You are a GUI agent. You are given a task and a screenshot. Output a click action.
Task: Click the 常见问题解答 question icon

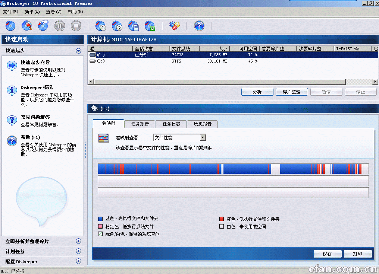pyautogui.click(x=12, y=121)
